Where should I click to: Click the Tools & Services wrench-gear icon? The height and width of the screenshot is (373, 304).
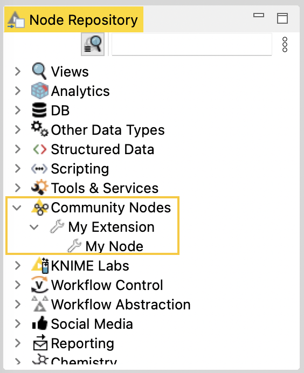pos(40,187)
